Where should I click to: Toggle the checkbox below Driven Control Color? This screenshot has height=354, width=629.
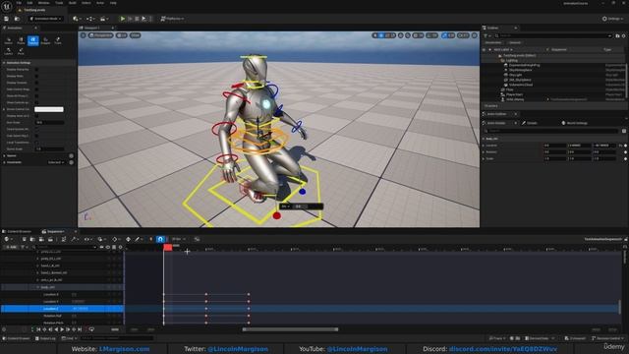pos(36,116)
